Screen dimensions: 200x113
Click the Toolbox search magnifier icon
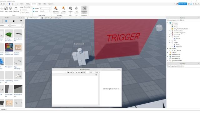22,25
